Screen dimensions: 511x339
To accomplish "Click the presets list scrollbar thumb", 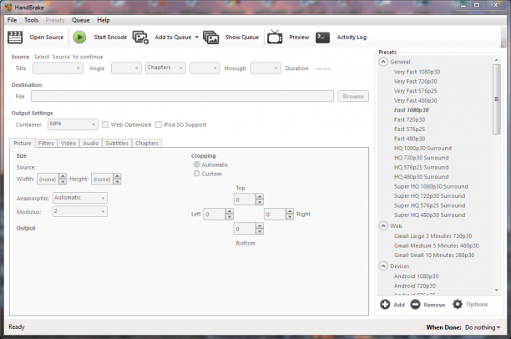I will click(x=496, y=99).
